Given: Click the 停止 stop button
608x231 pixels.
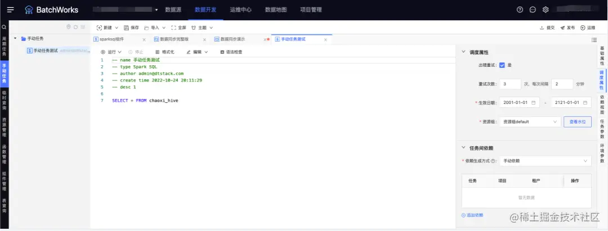Looking at the screenshot, I should 136,52.
